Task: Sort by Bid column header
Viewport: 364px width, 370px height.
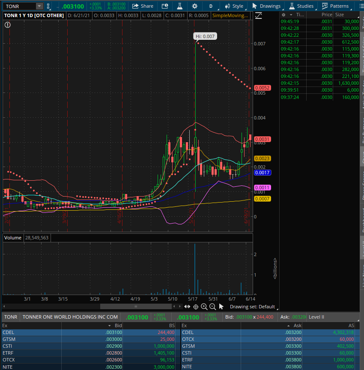Action: coord(118,325)
